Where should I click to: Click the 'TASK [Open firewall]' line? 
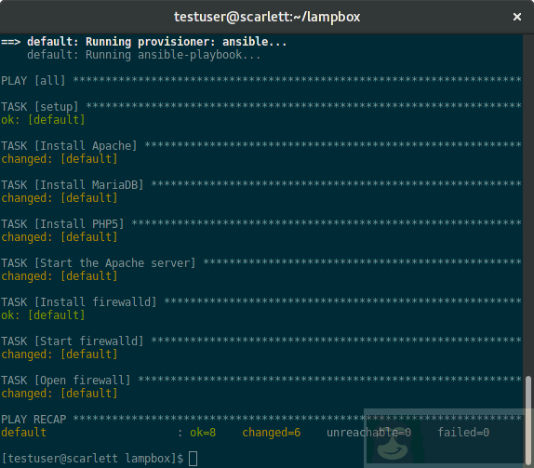(x=261, y=381)
